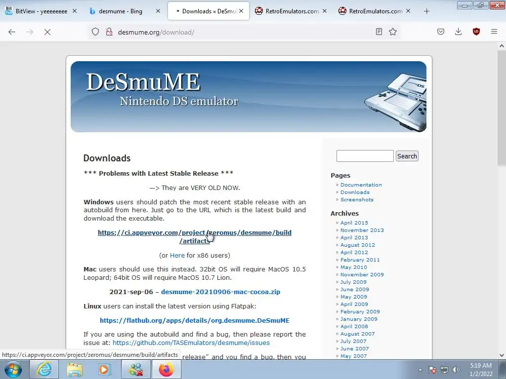Open the Save to Pocket icon
Screen dimensions: 506x379
(x=441, y=32)
